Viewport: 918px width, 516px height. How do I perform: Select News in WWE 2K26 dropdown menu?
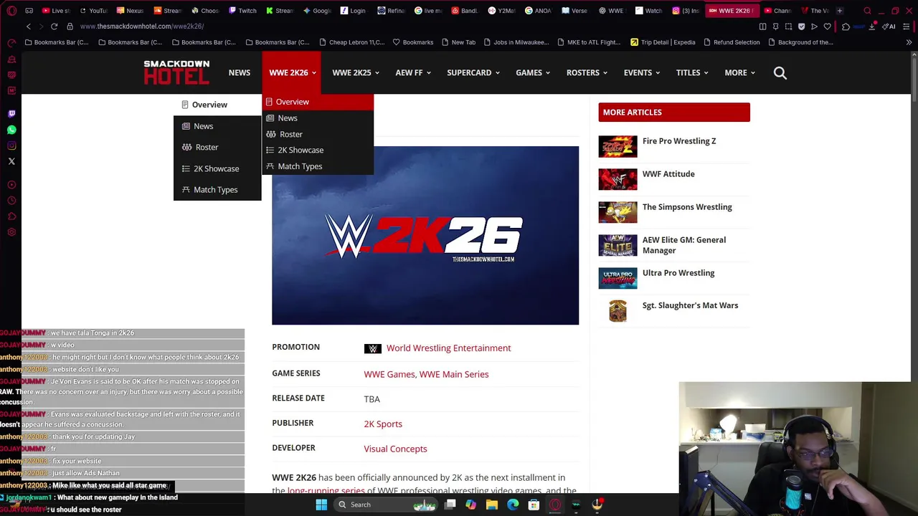pyautogui.click(x=318, y=118)
